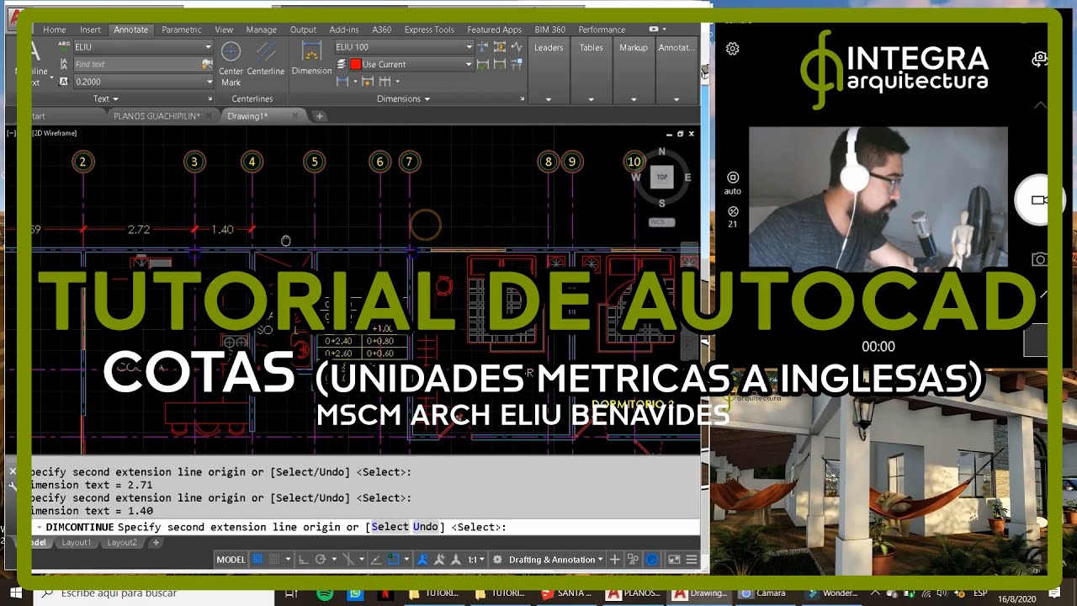Image resolution: width=1077 pixels, height=606 pixels.
Task: Toggle Polar tracking in status bar
Action: (321, 560)
